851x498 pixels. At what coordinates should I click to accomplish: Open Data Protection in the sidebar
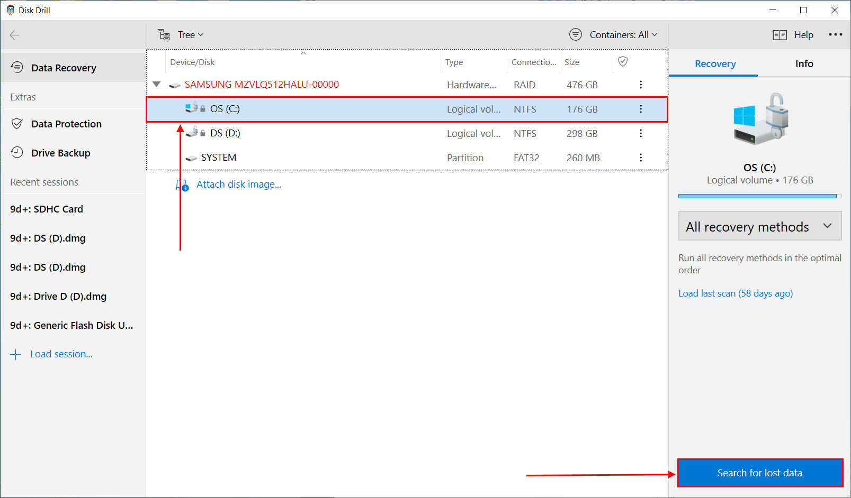click(x=66, y=124)
